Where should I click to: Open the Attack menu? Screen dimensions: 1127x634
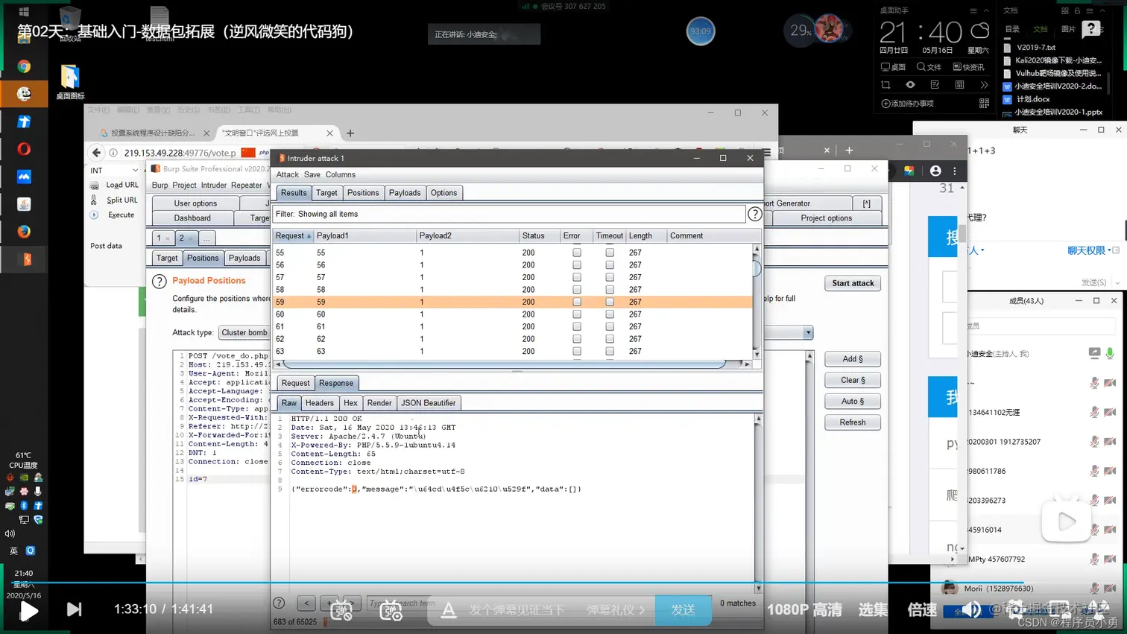pos(287,174)
